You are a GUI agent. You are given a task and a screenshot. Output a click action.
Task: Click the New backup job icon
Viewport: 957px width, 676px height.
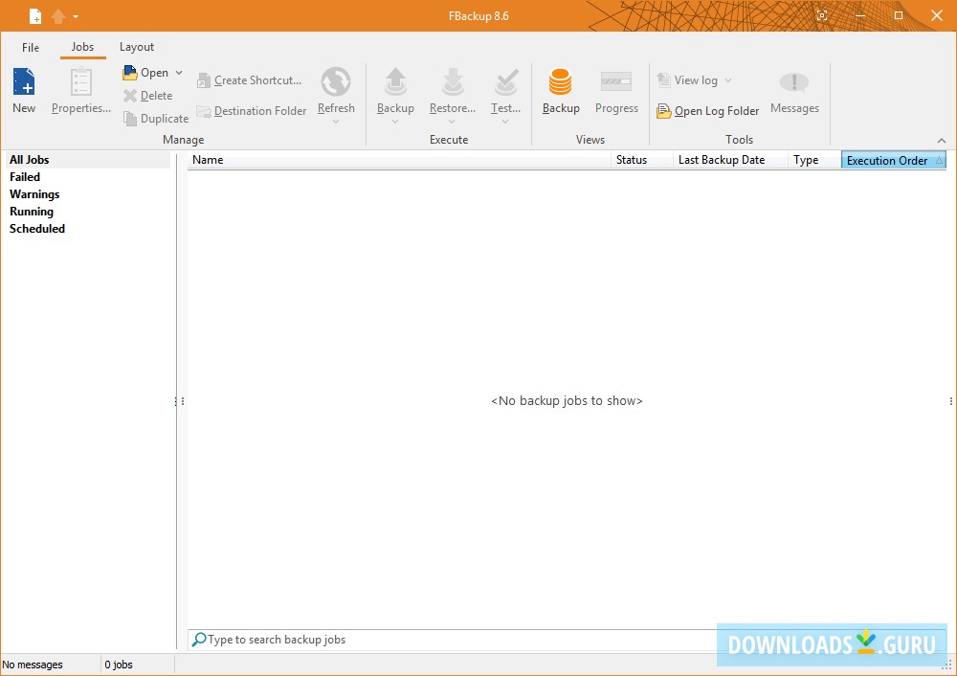pyautogui.click(x=24, y=81)
